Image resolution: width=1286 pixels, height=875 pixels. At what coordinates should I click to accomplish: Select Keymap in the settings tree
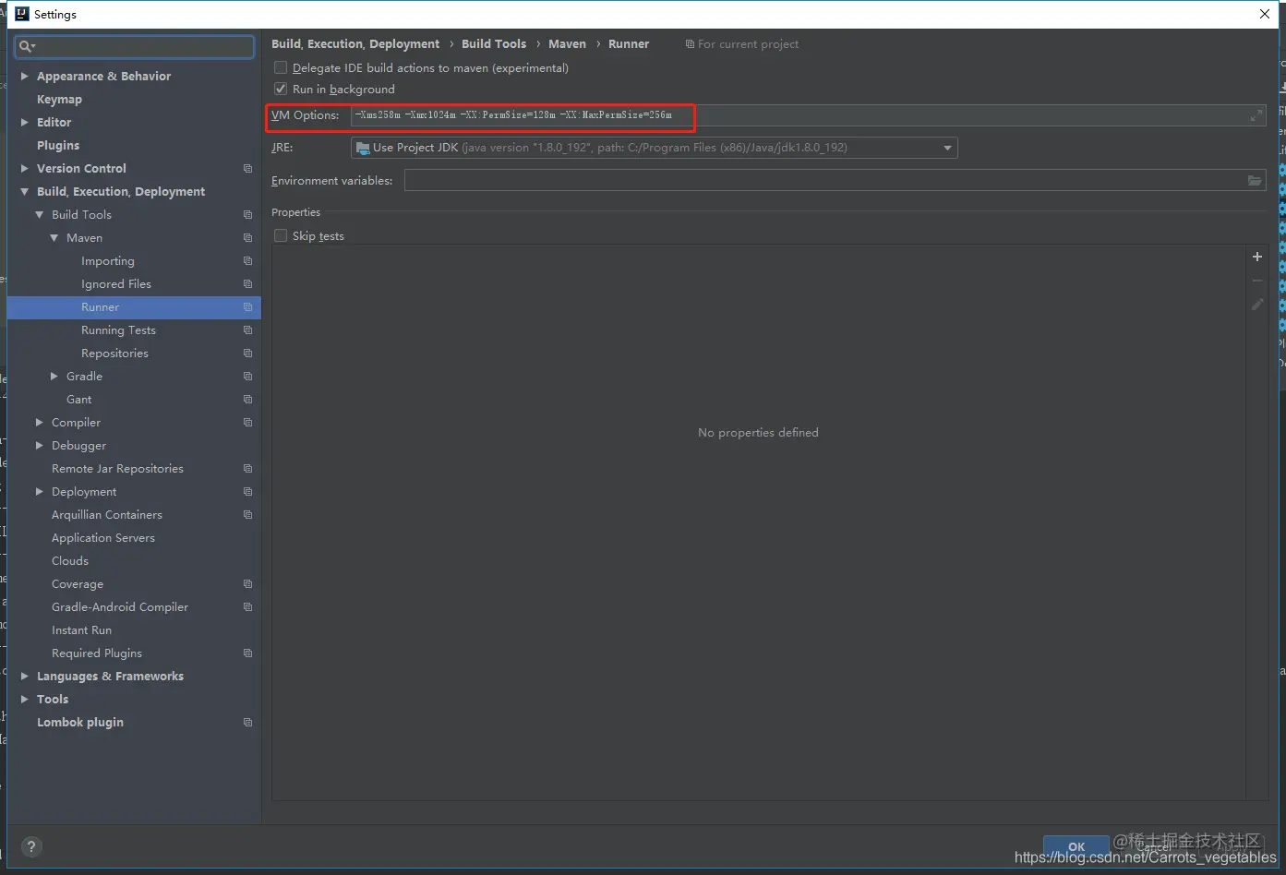pyautogui.click(x=59, y=100)
